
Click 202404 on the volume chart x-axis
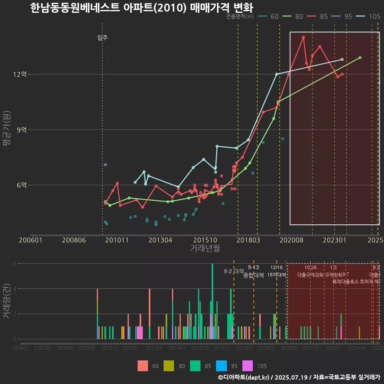pyautogui.click(x=356, y=348)
